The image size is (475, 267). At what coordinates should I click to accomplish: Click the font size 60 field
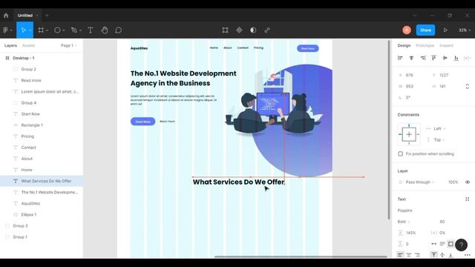[x=442, y=222]
